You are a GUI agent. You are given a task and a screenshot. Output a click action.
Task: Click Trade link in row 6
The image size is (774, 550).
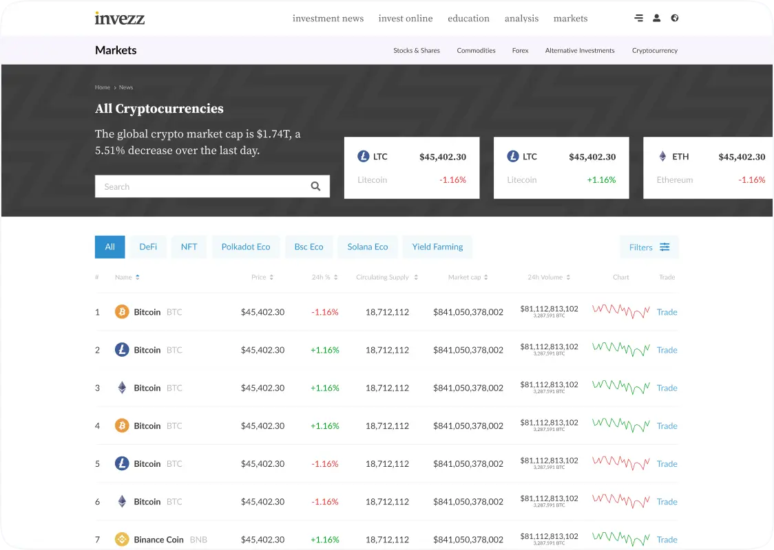coord(667,502)
